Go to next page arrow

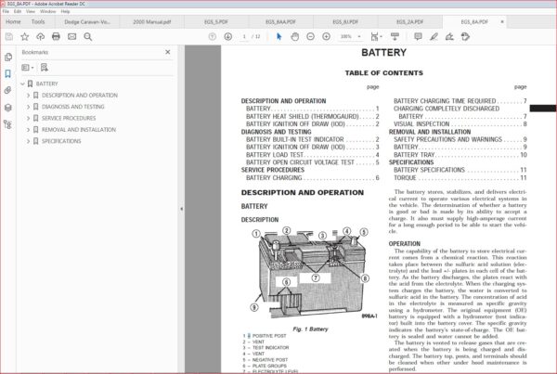click(228, 36)
